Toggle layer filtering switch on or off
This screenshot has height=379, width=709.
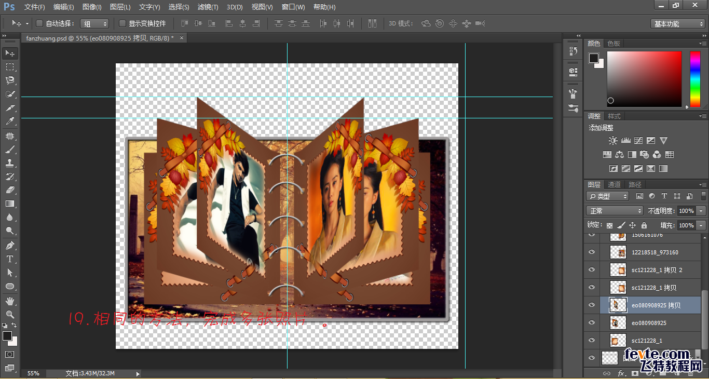pyautogui.click(x=703, y=196)
